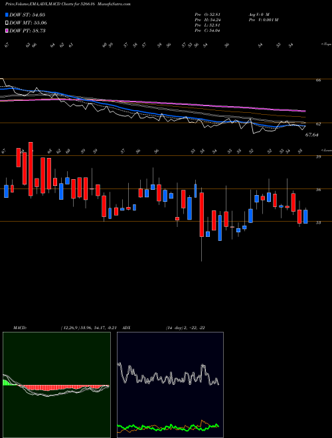Screen dimensions: 332x438
Task: Select the DOW PT legend label
Action: 27,31
